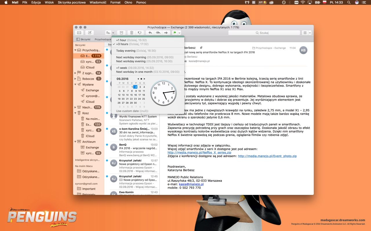371x231 pixels.
Task: Toggle mailbox list with Skrzynki button
Action: pyautogui.click(x=83, y=39)
